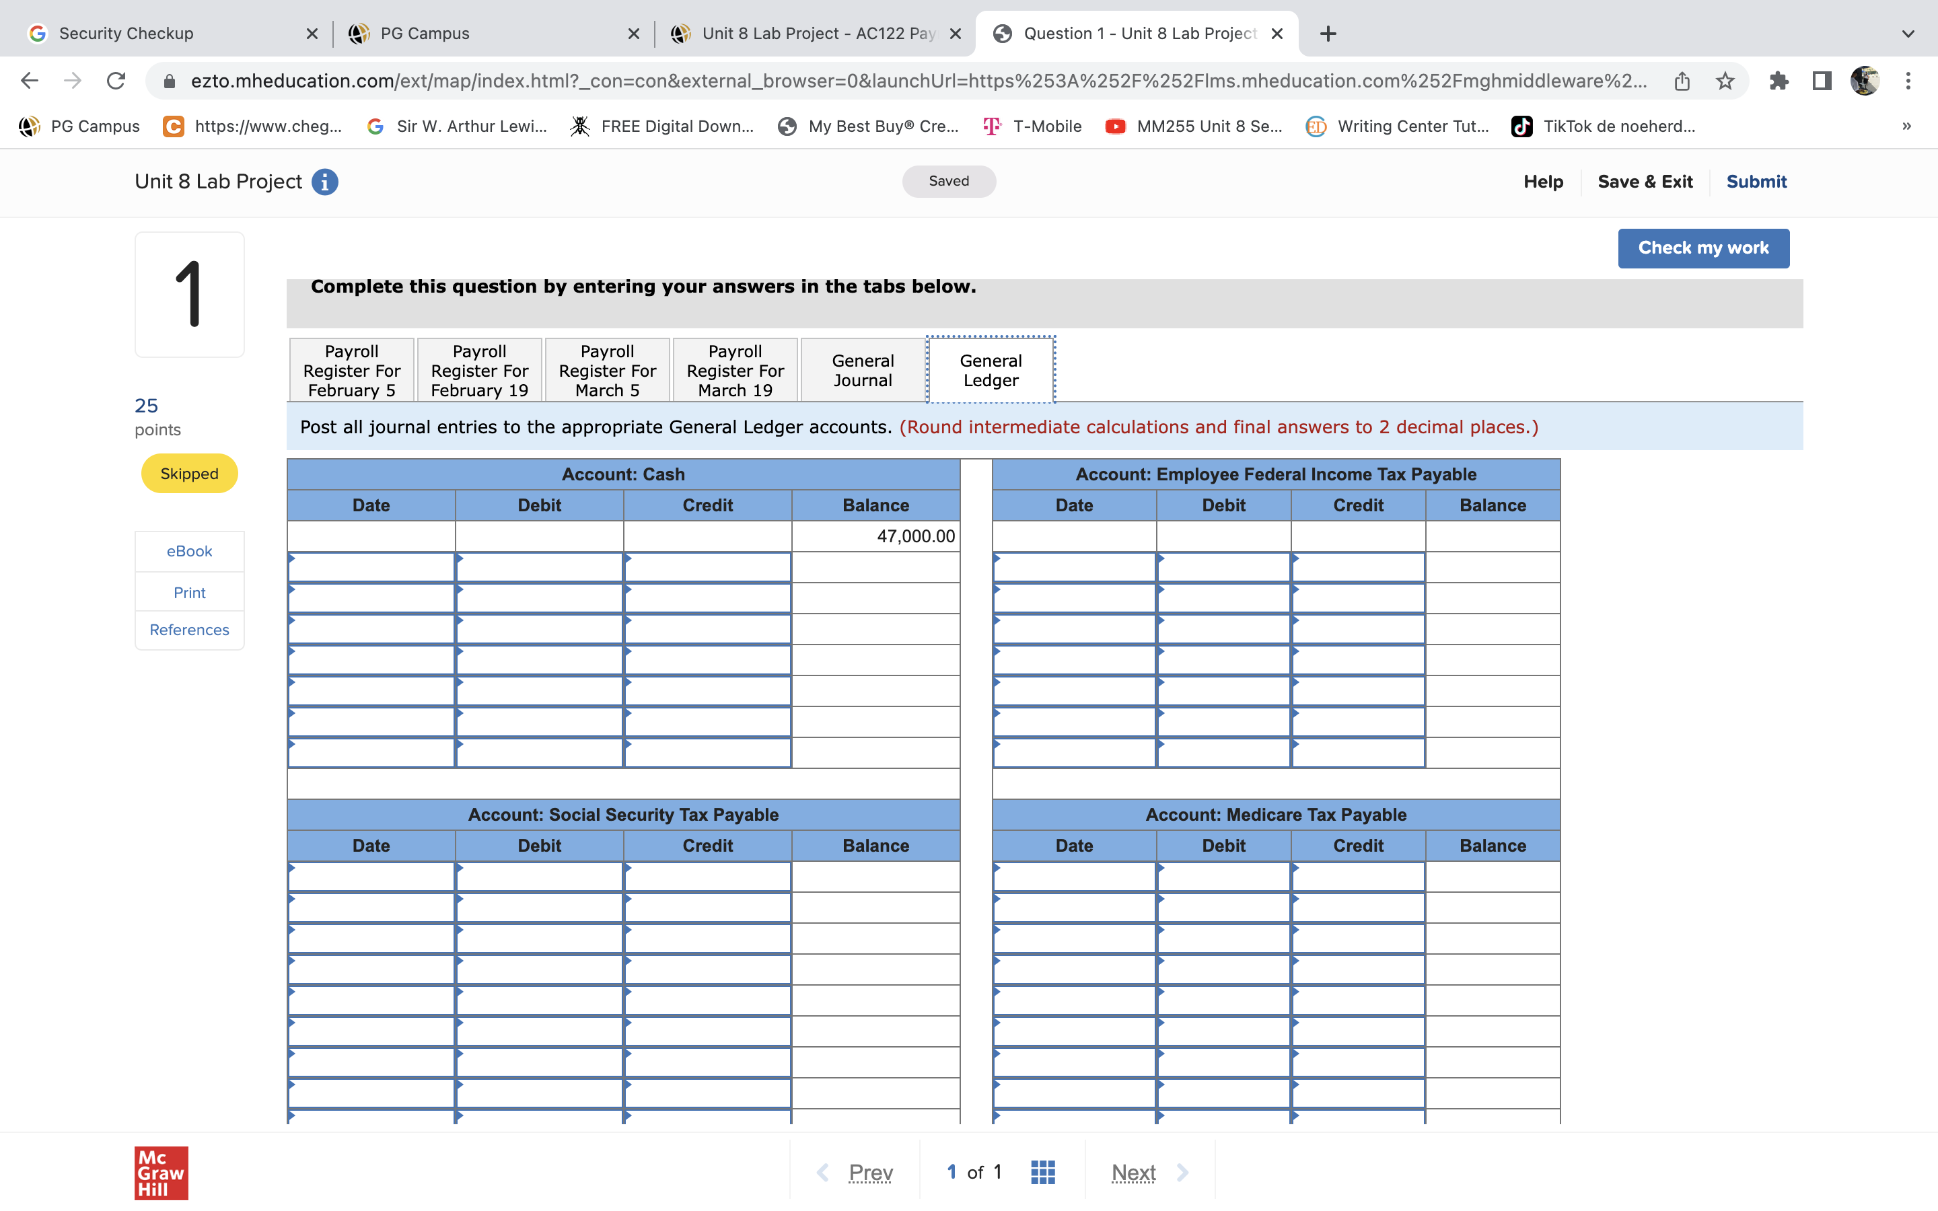Open the Chrome three-dot menu
This screenshot has height=1211, width=1938.
tap(1908, 81)
